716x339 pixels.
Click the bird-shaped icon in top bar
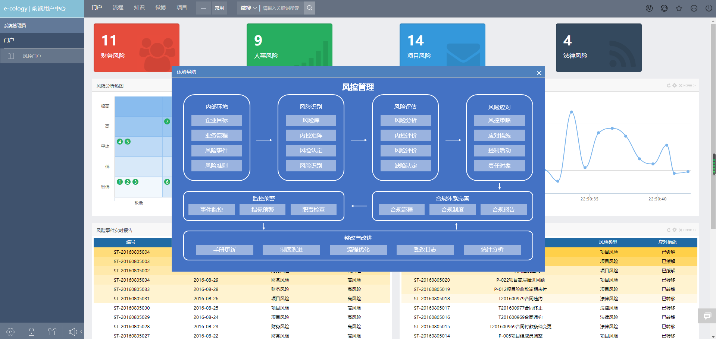point(664,8)
